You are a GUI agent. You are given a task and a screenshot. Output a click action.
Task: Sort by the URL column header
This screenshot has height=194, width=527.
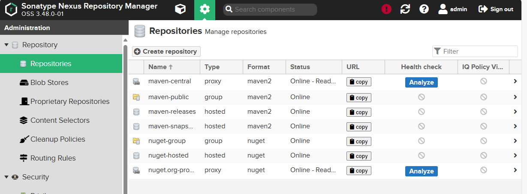coord(364,67)
